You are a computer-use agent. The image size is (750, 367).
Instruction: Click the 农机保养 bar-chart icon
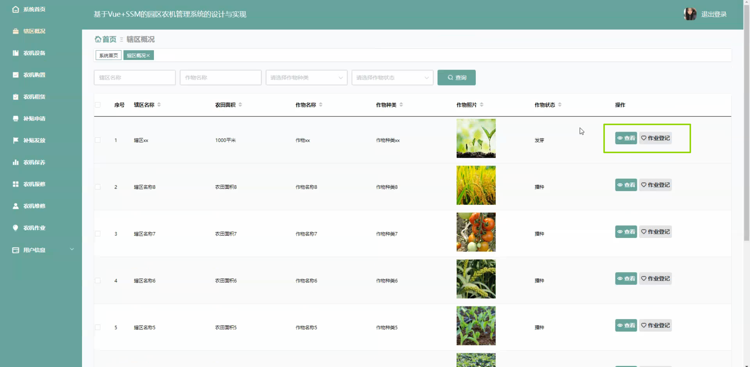click(16, 162)
